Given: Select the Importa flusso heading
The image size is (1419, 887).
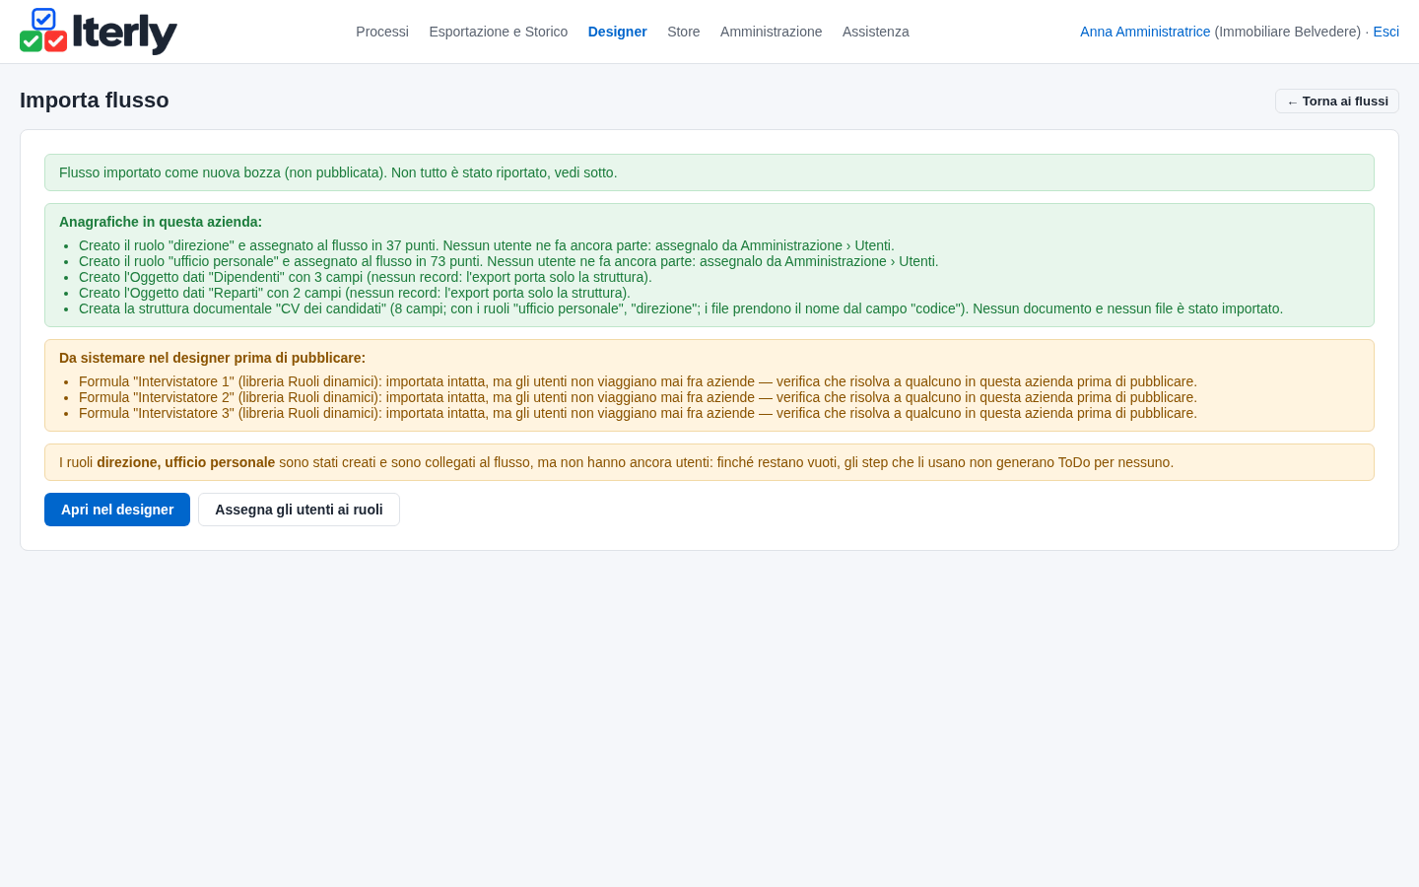Looking at the screenshot, I should pos(95,101).
